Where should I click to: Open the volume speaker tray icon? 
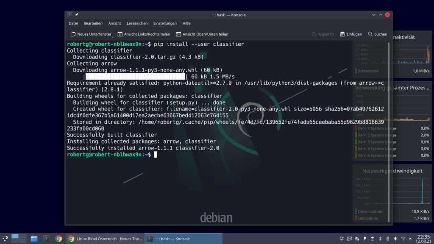[x=395, y=238]
